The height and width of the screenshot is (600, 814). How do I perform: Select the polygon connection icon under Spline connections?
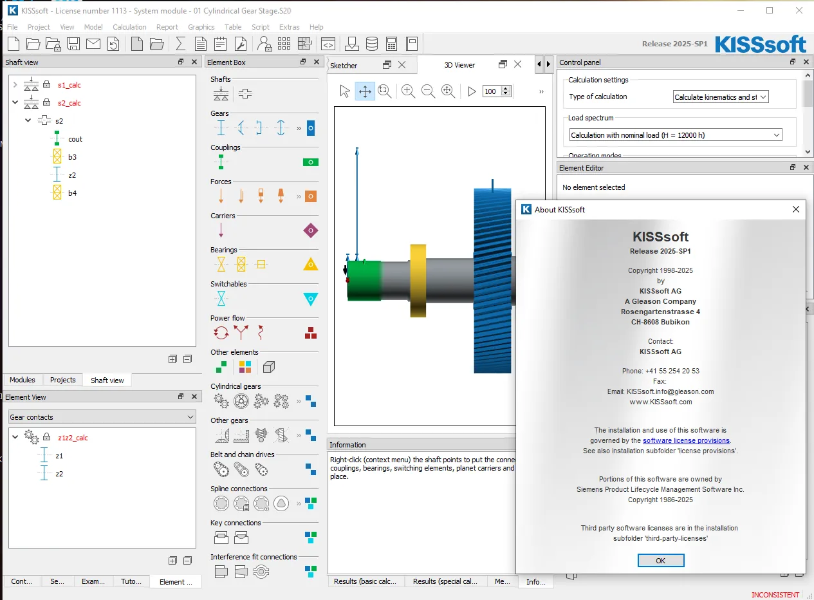coord(281,503)
